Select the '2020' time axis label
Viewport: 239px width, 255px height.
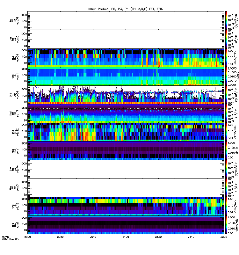point(60,237)
